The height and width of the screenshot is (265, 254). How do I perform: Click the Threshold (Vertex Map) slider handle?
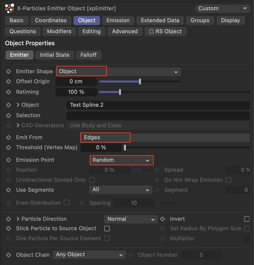(x=125, y=147)
